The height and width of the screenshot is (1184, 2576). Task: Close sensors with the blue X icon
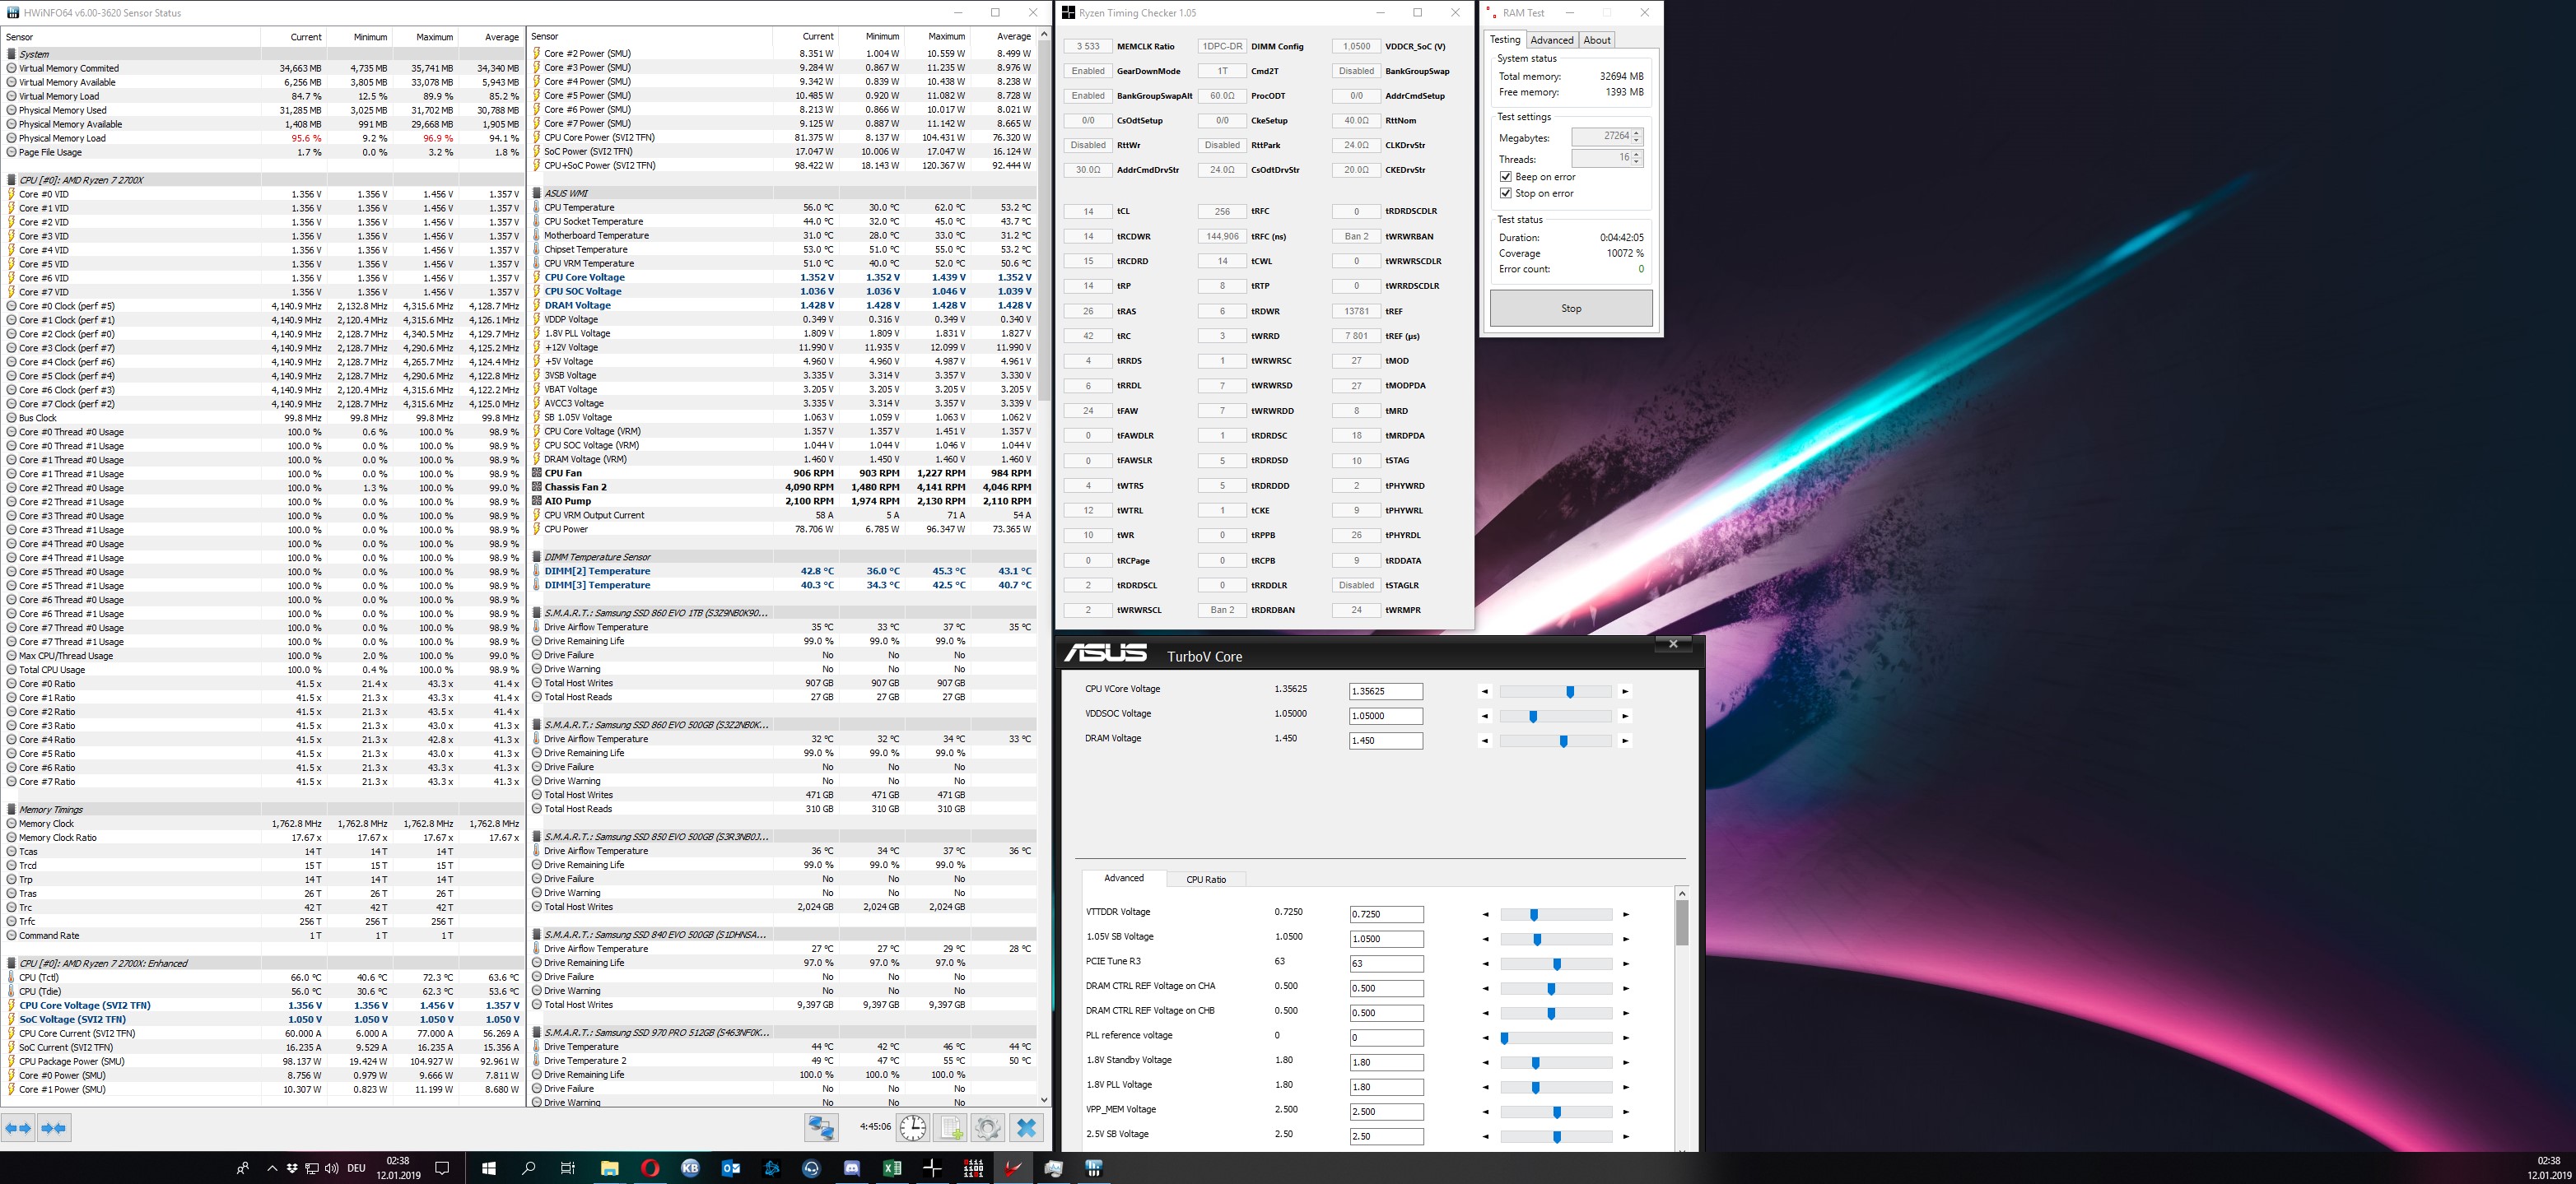coord(1026,1128)
